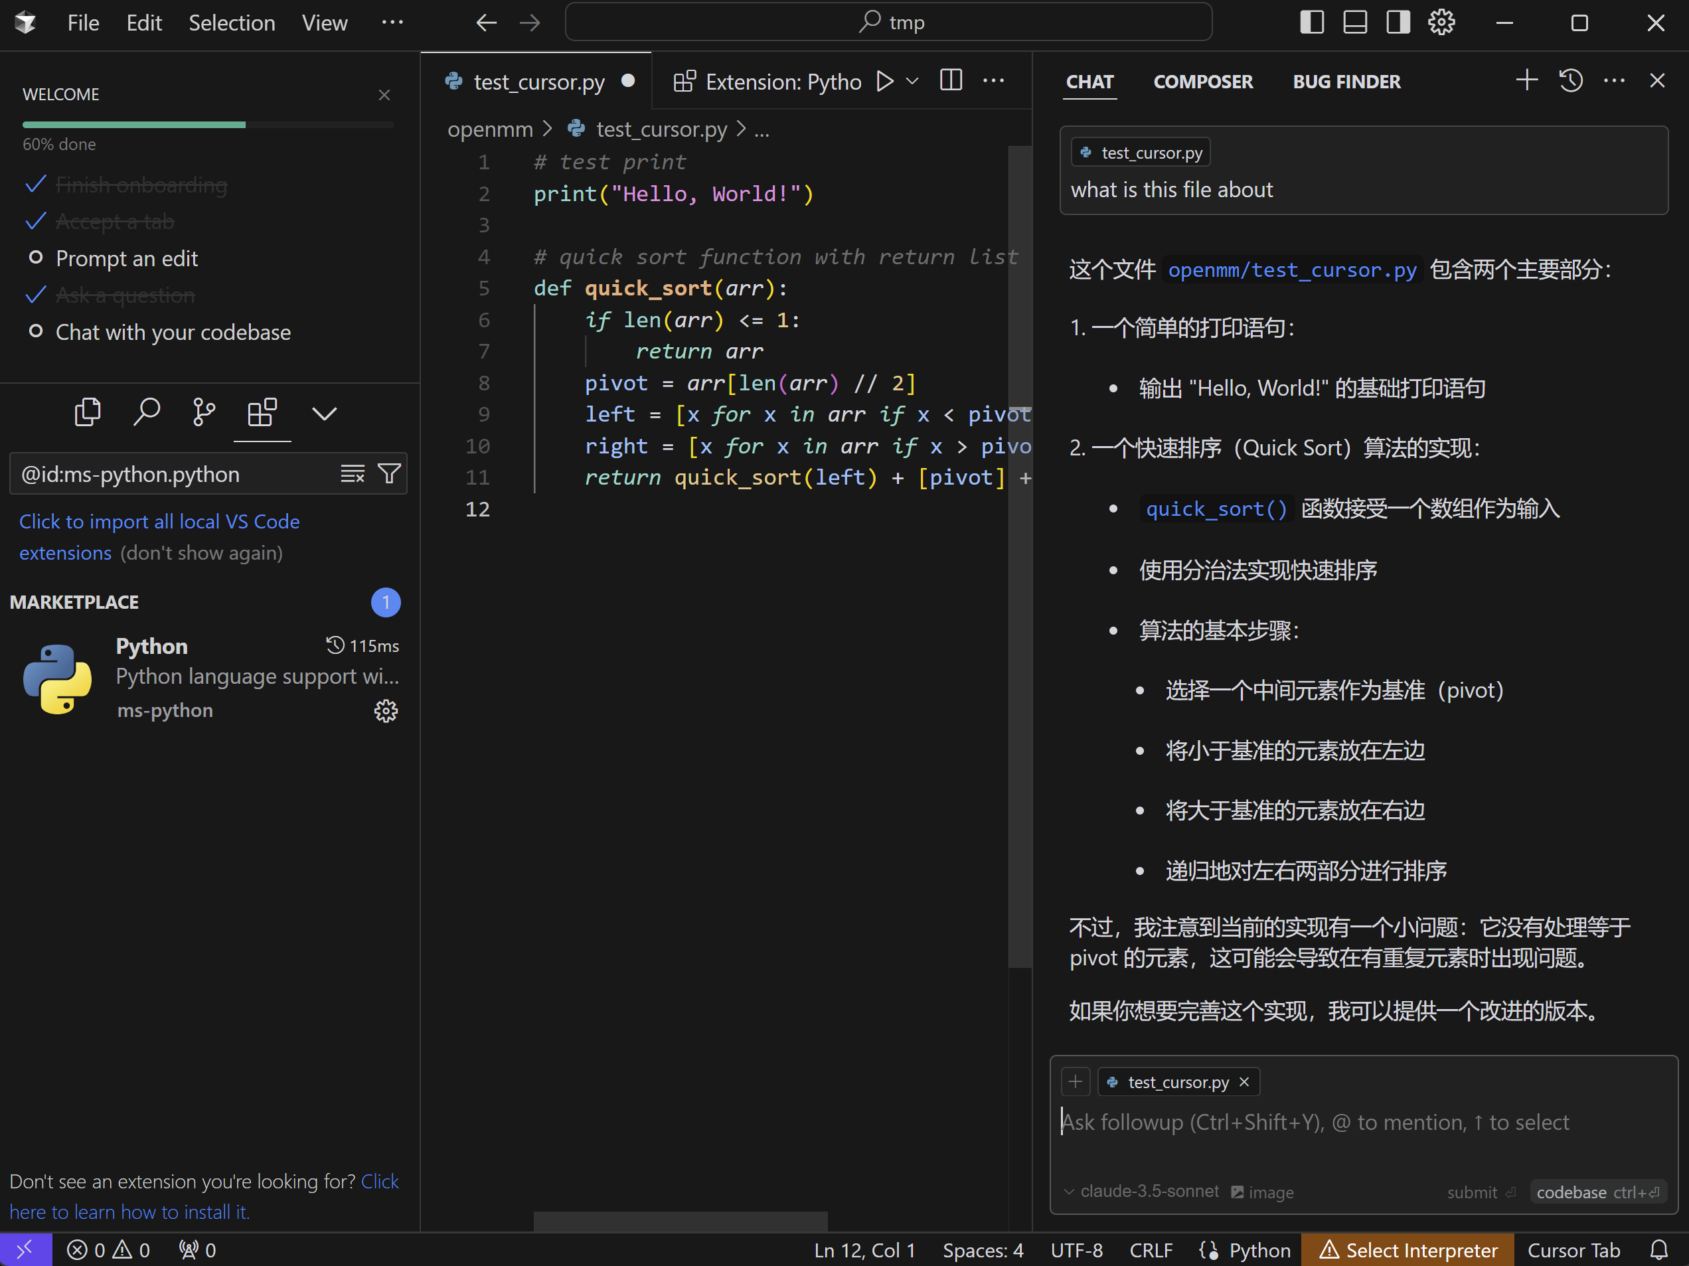Image resolution: width=1689 pixels, height=1266 pixels.
Task: Open the Selection menu
Action: click(x=231, y=23)
